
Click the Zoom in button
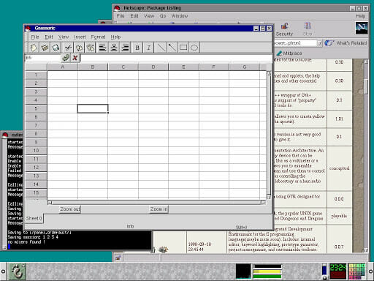tap(159, 209)
